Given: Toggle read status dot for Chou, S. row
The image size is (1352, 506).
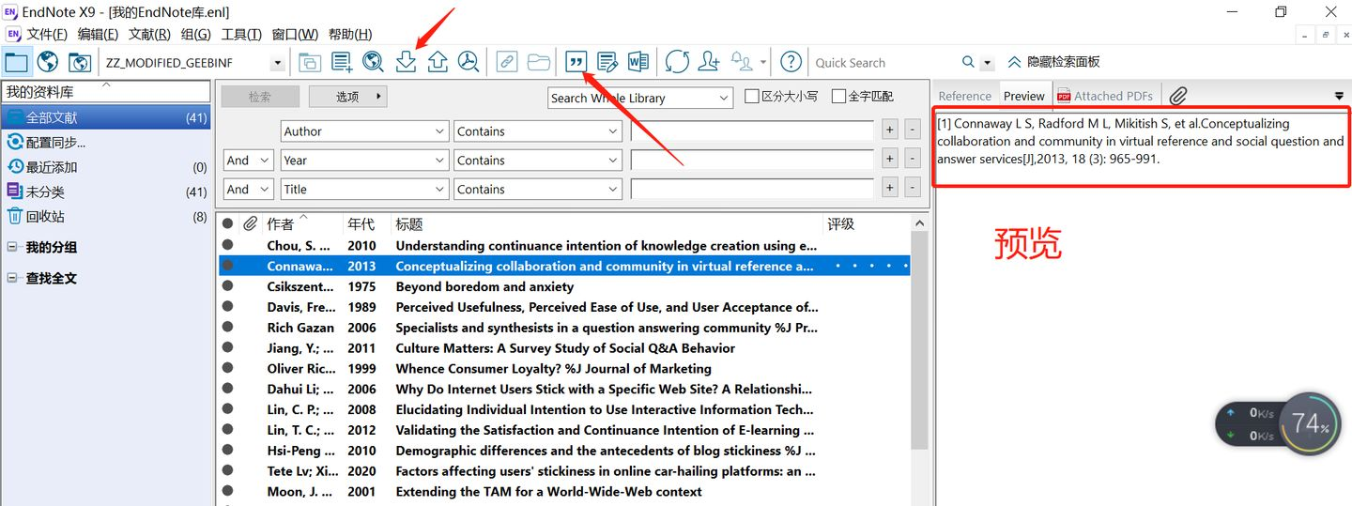Looking at the screenshot, I should [x=227, y=245].
